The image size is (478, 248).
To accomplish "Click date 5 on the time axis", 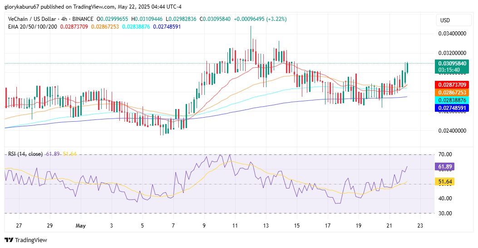I will pyautogui.click(x=143, y=226).
